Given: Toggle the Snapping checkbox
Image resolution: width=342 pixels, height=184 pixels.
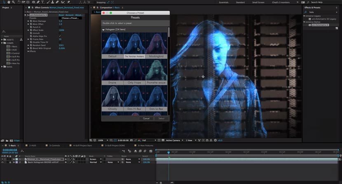Looking at the screenshot, I should (x=94, y=2).
